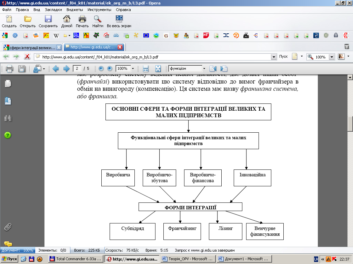Go to the Домой home icon
The height and width of the screenshot is (264, 353).
point(67,19)
